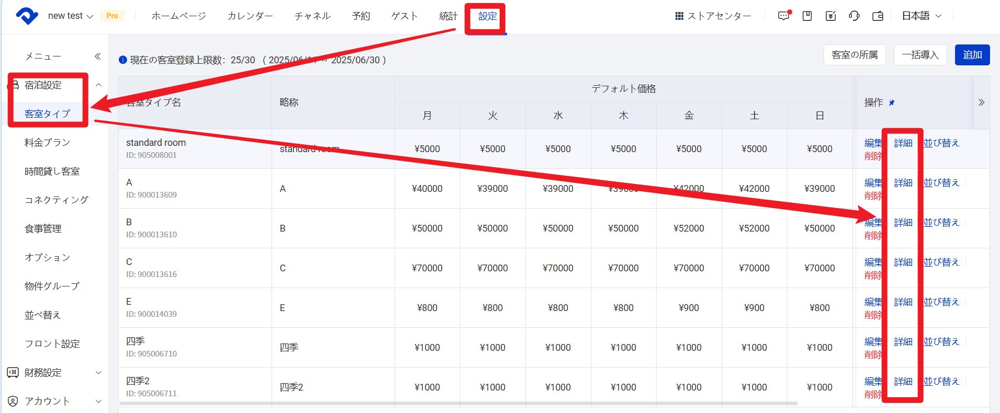The height and width of the screenshot is (413, 1000).
Task: Open the wallet icon in header
Action: [878, 16]
